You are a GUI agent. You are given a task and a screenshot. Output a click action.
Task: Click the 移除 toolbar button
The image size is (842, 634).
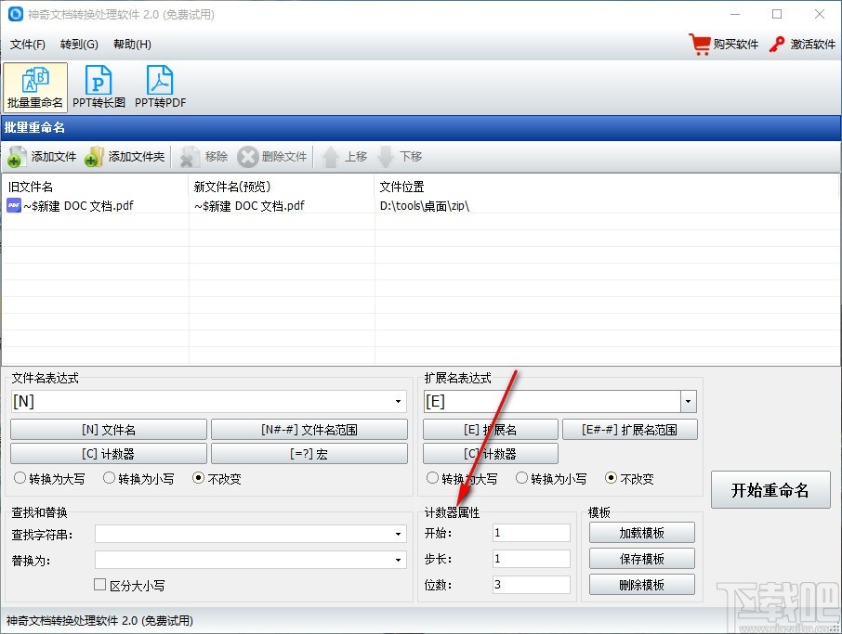[x=204, y=157]
